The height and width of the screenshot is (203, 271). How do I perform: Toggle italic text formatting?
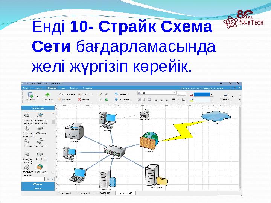(144, 100)
